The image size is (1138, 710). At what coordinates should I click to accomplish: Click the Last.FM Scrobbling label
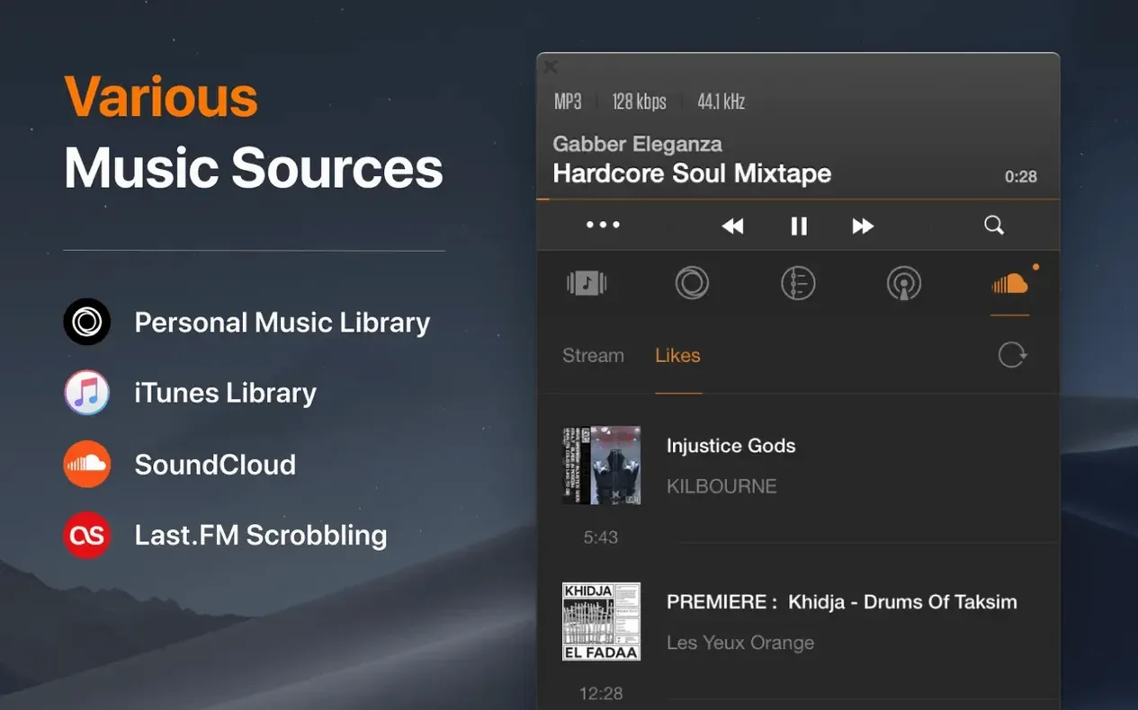(261, 536)
